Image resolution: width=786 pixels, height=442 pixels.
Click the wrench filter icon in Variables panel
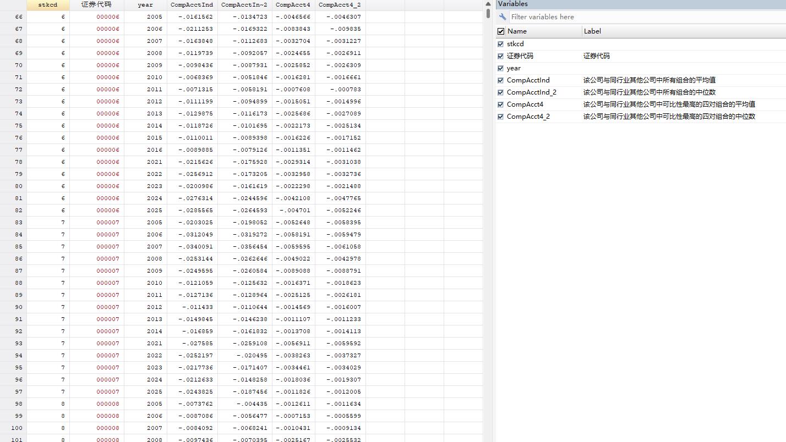click(503, 16)
